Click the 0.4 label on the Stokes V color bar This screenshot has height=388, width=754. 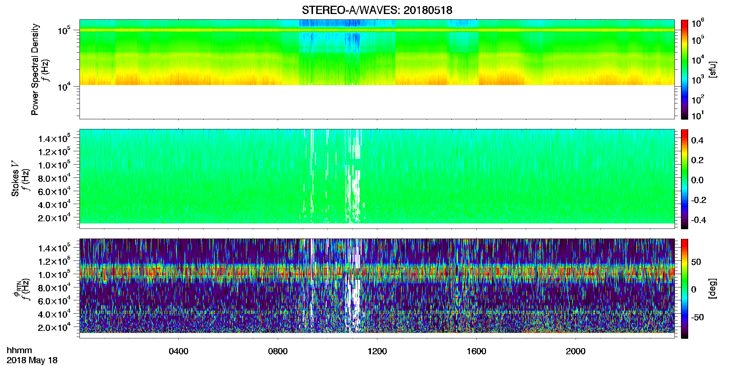697,140
